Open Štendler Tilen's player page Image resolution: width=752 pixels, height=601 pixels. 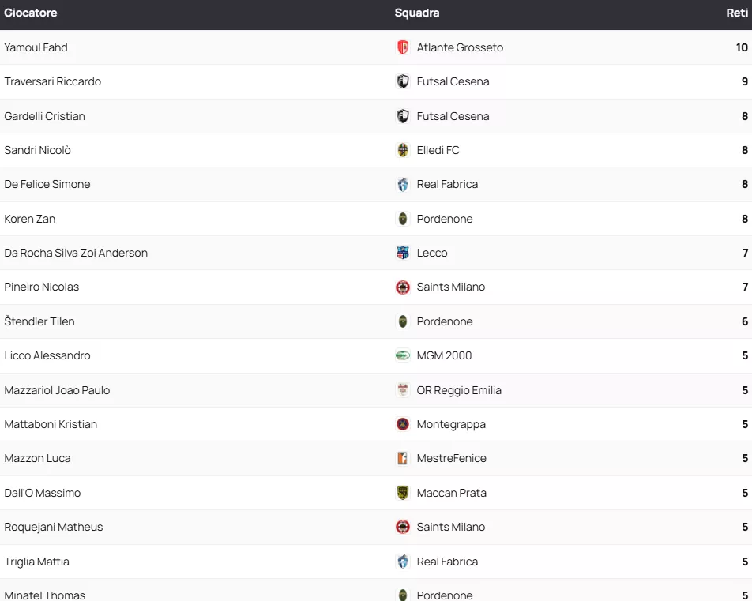click(39, 321)
